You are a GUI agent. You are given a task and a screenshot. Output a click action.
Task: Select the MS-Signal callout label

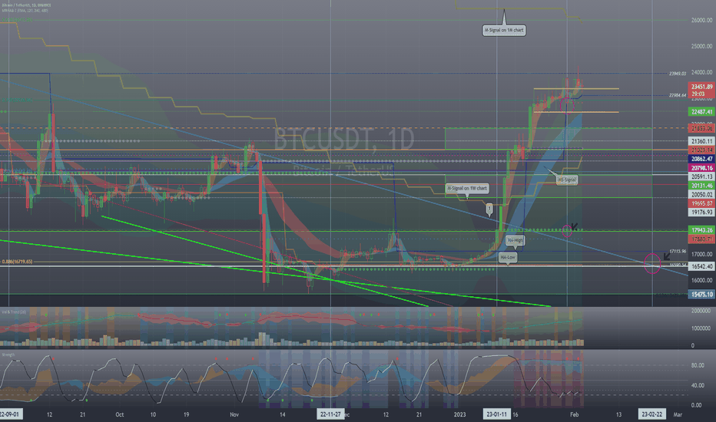(567, 180)
